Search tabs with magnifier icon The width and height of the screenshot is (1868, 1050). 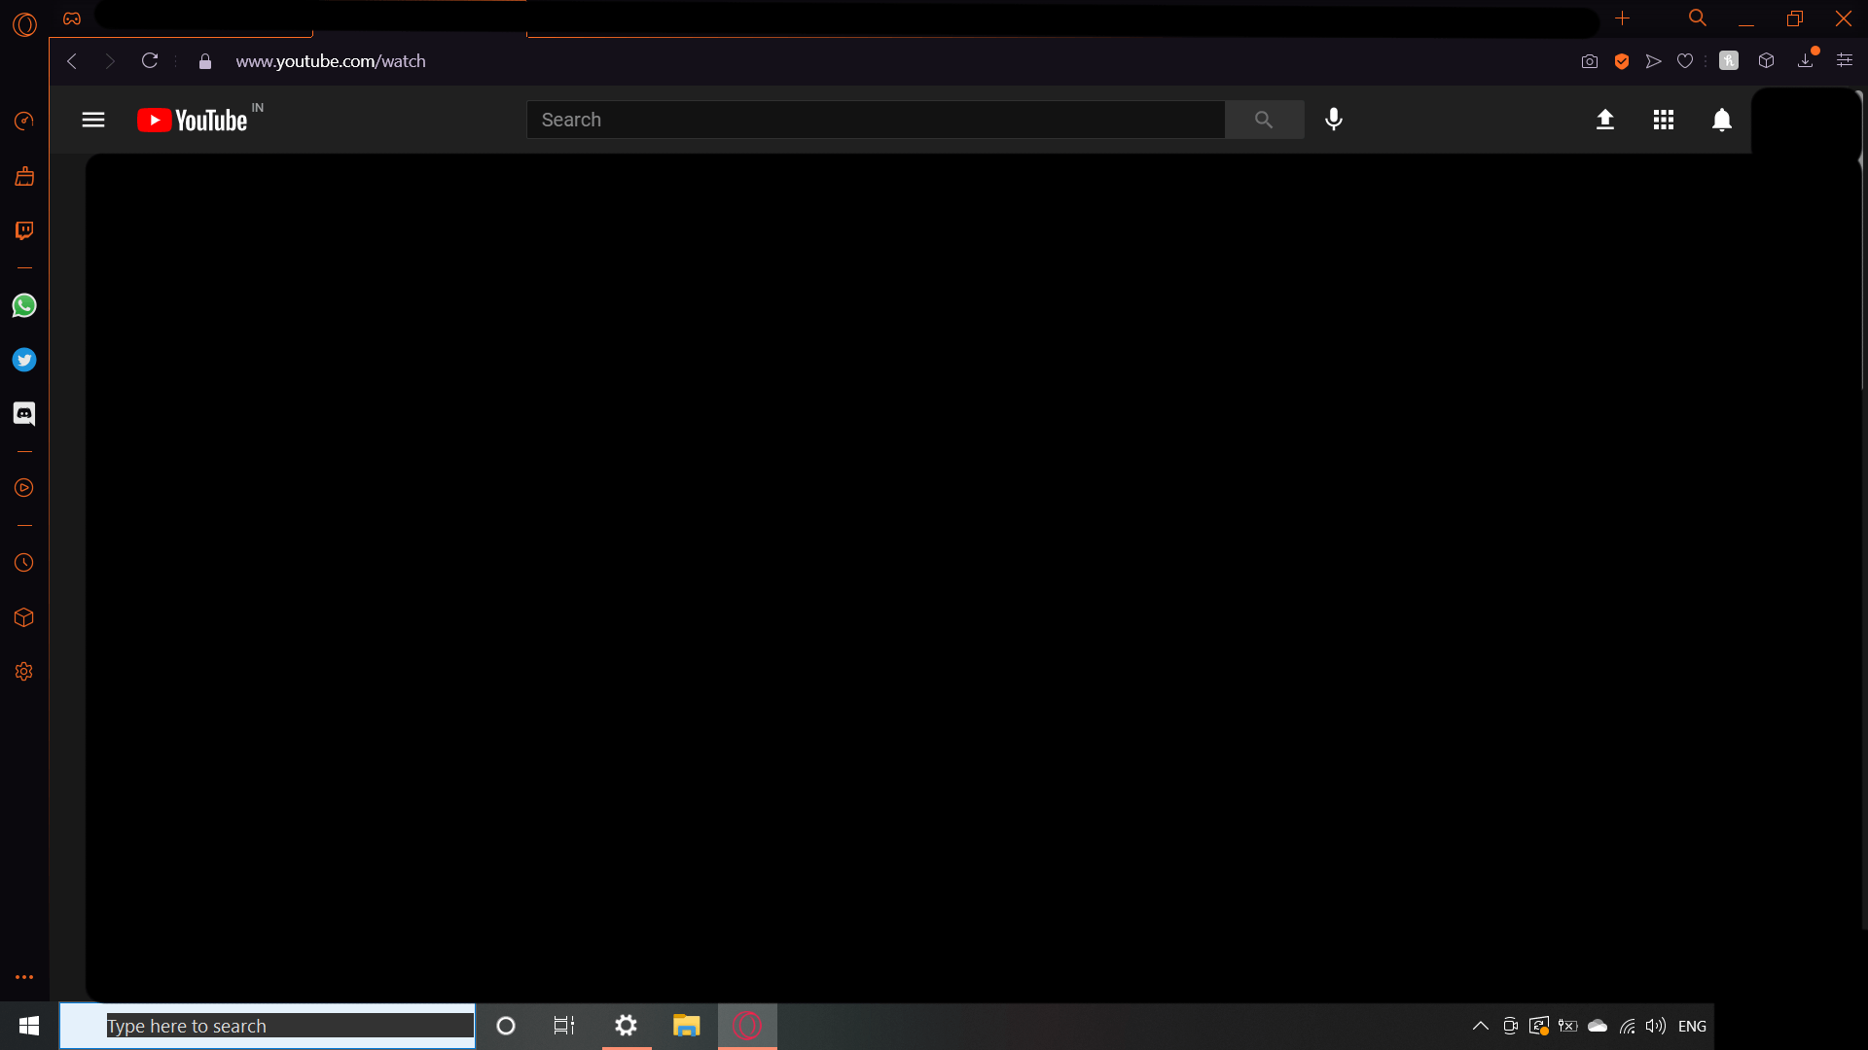[1698, 17]
